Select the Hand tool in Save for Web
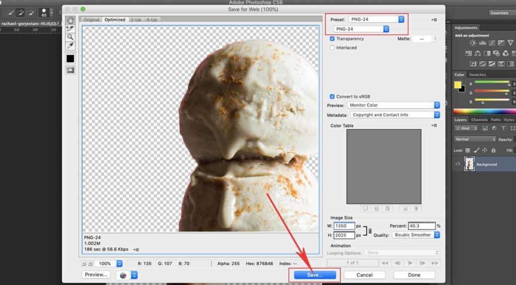The width and height of the screenshot is (516, 285). point(71,20)
